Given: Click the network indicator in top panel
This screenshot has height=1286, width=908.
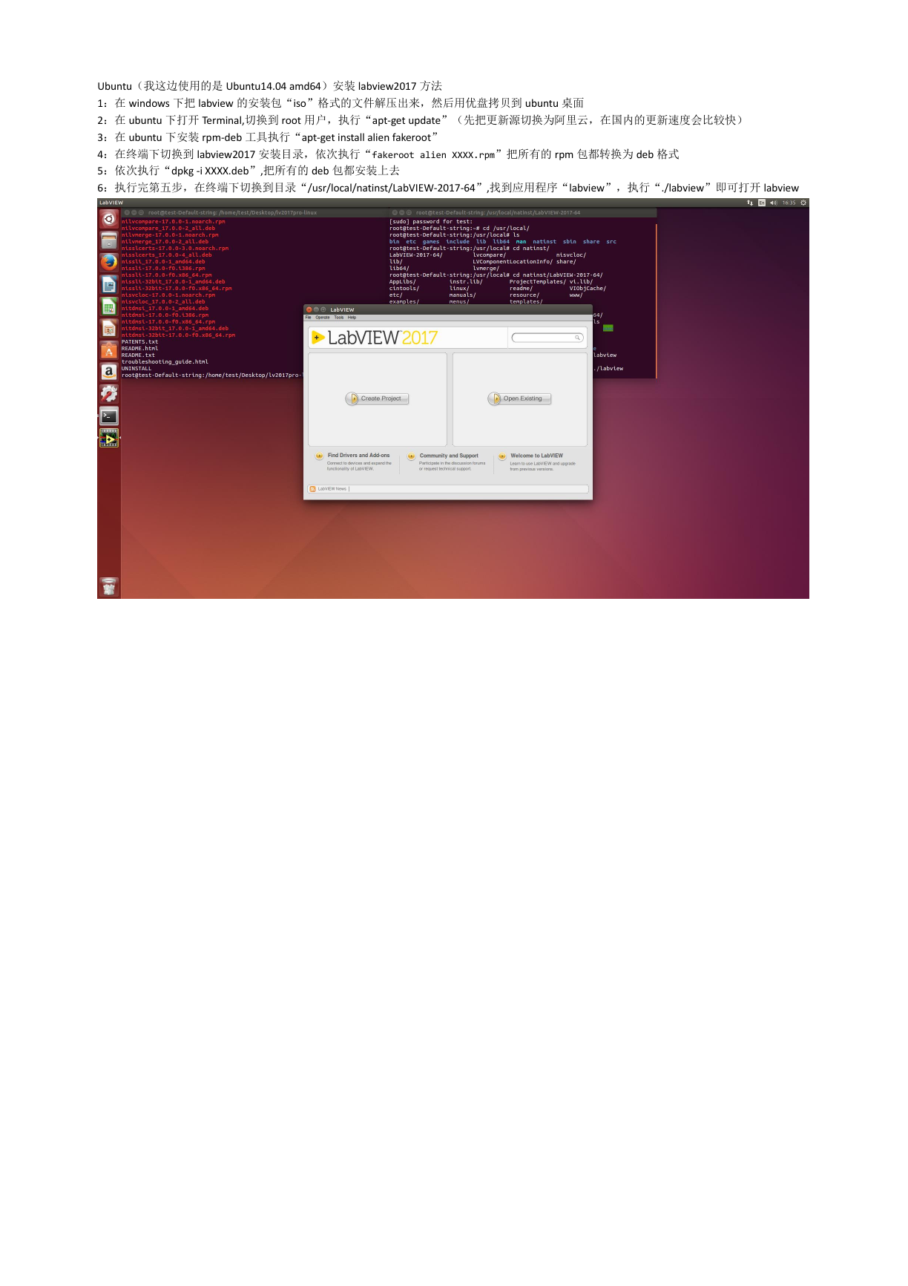Looking at the screenshot, I should pyautogui.click(x=750, y=203).
